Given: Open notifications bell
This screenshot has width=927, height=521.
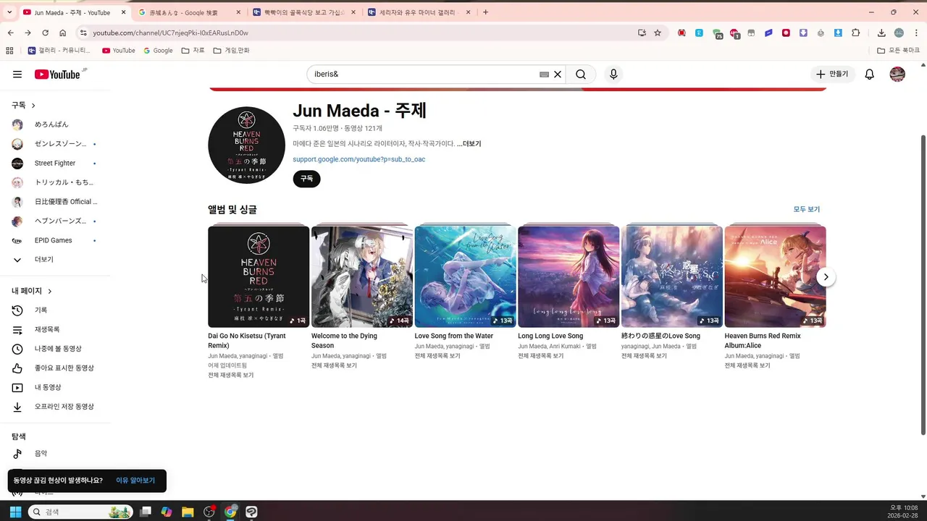Looking at the screenshot, I should [870, 75].
